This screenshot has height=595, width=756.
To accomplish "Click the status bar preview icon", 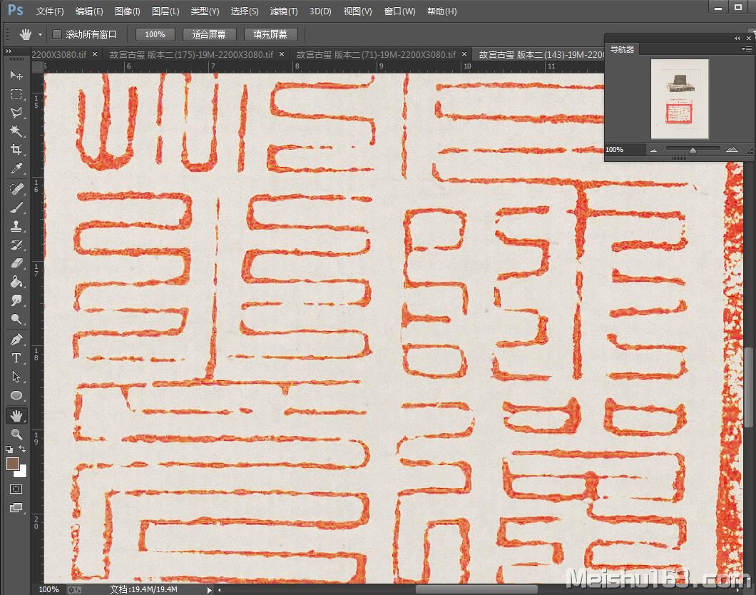I will pos(74,590).
